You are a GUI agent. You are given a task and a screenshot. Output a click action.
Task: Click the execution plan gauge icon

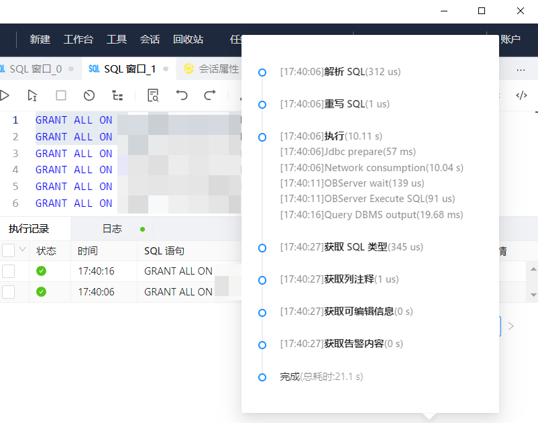89,95
